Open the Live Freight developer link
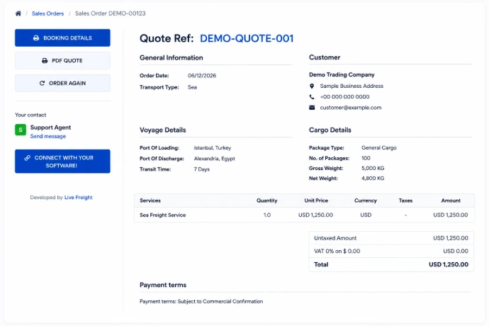 (x=78, y=198)
